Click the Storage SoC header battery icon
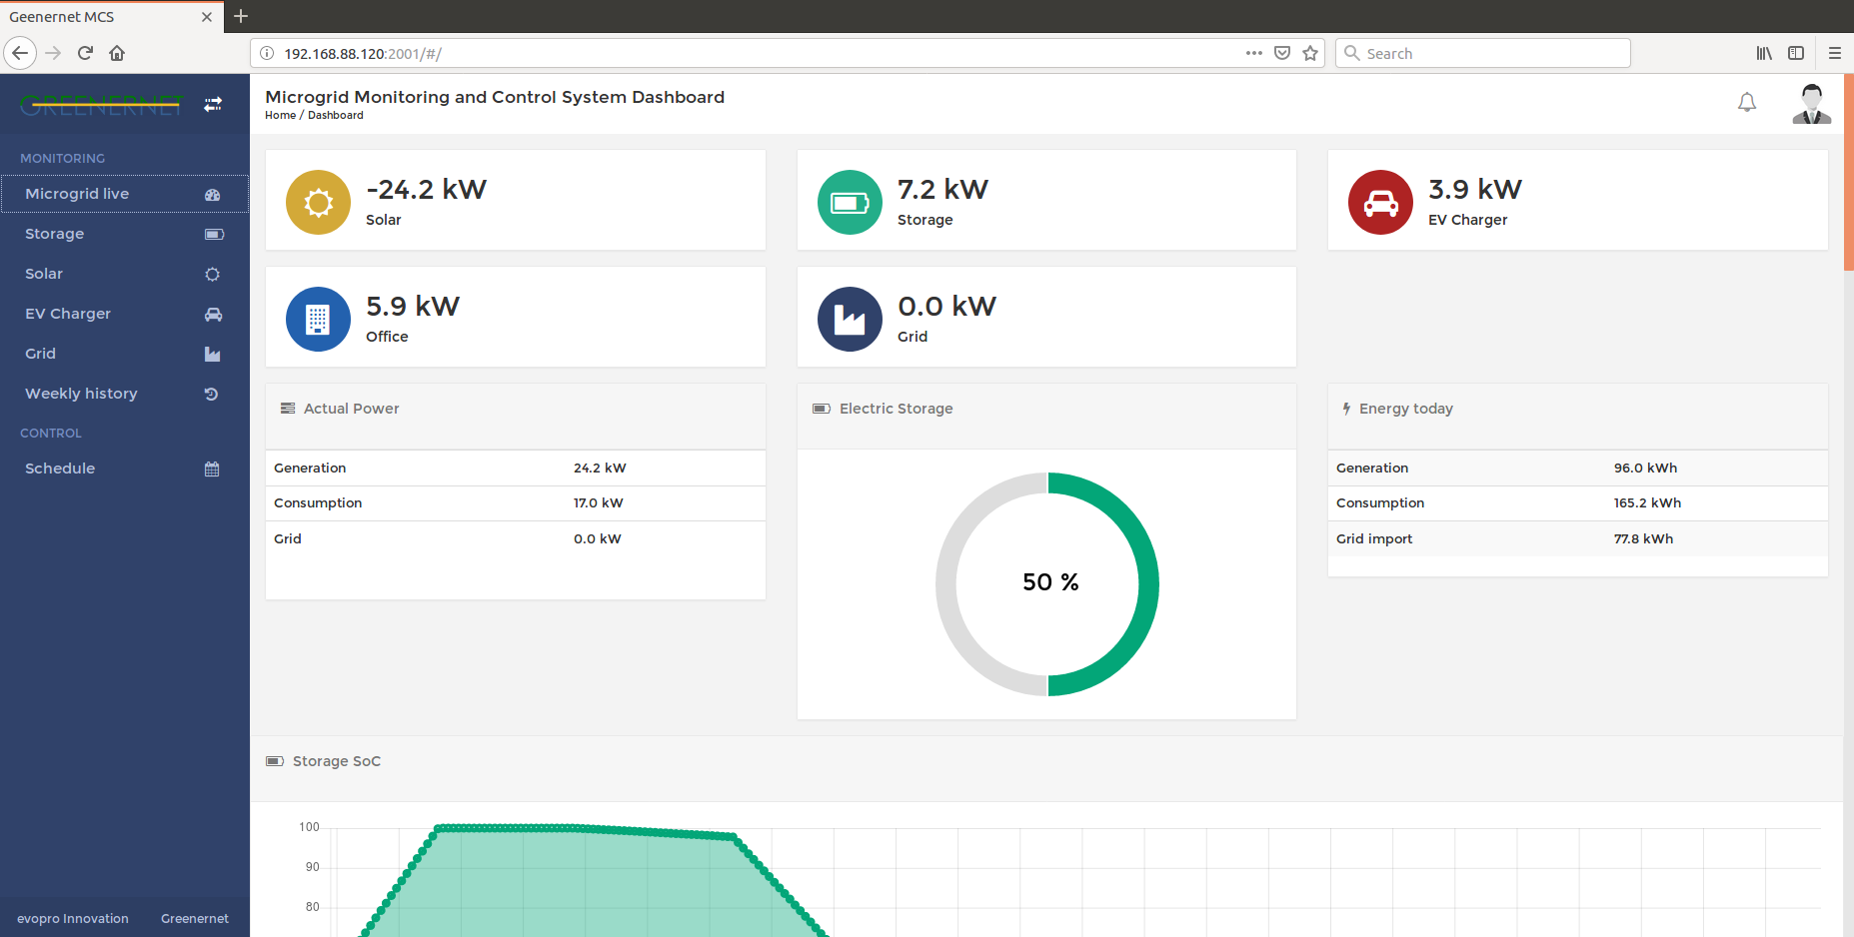This screenshot has width=1854, height=937. pyautogui.click(x=275, y=761)
